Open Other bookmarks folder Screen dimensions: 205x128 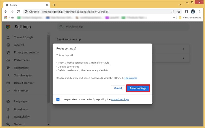[x=190, y=18]
